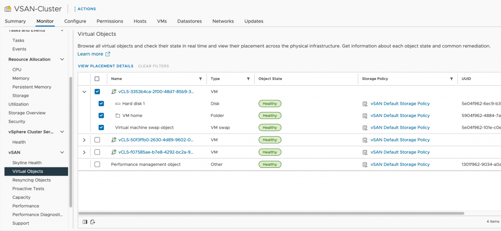Click the Hard disk 1 disk icon
501x231 pixels.
(117, 104)
